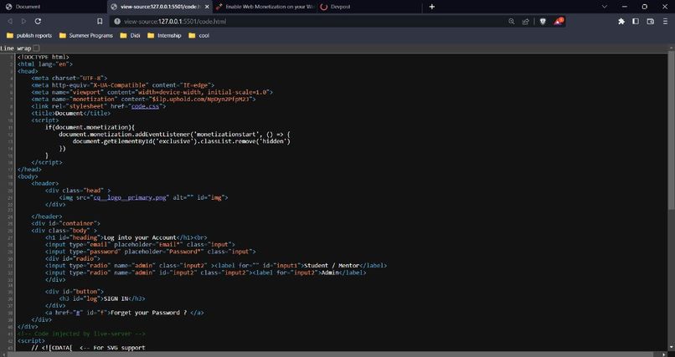Open the cq_logo_primary.png image link
Viewport: 675px width, 357px height.
click(130, 197)
